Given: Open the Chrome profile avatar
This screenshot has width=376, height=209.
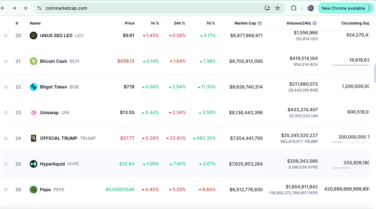Looking at the screenshot, I should click(x=310, y=8).
